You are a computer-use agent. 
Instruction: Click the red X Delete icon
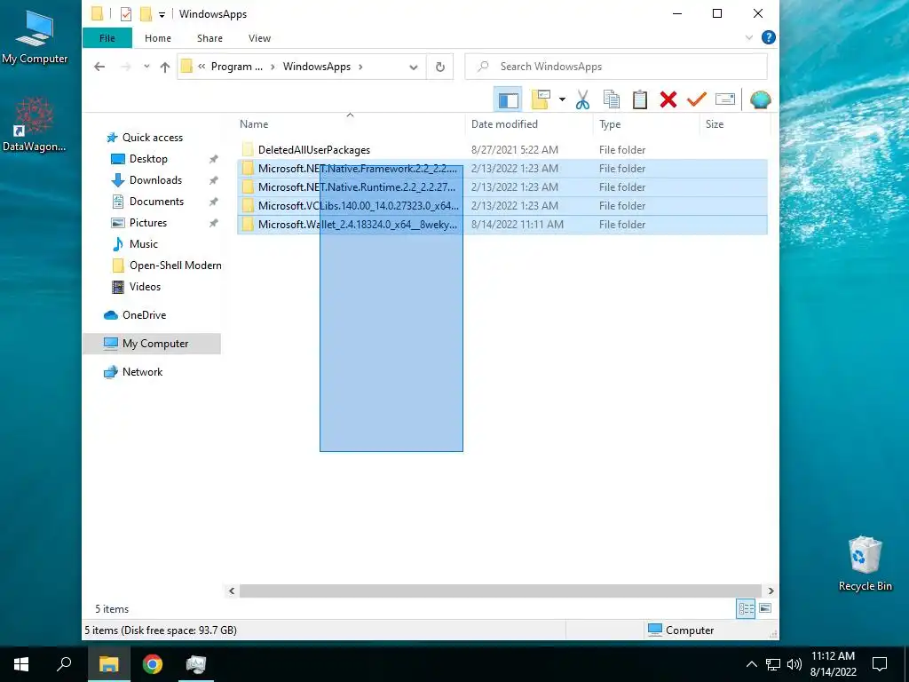point(668,99)
